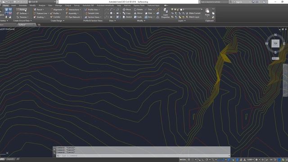
Task: Click the Parcel tool
Action: click(x=38, y=9)
